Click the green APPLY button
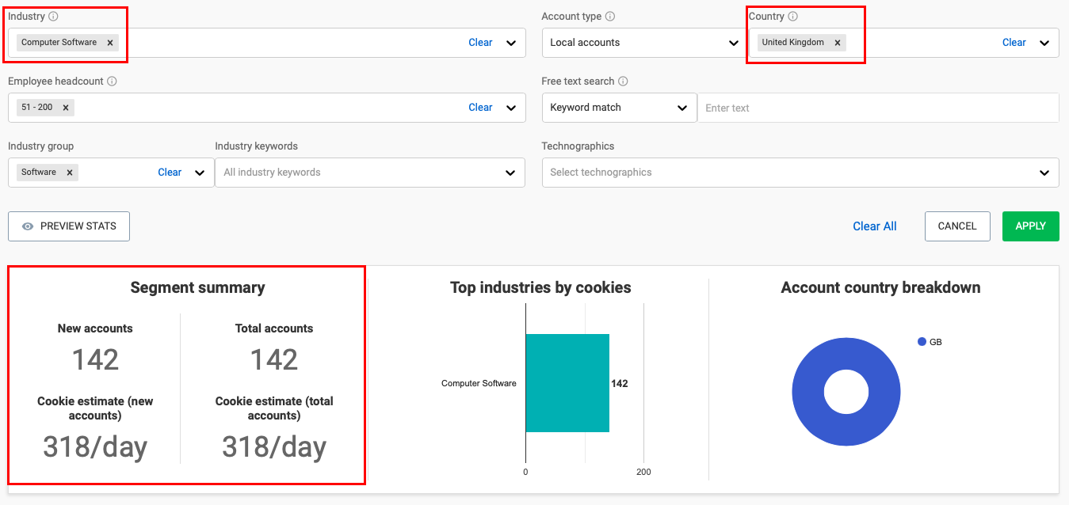 pyautogui.click(x=1030, y=226)
